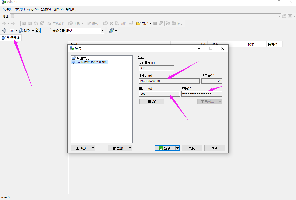Open the 视图(V) menu
This screenshot has height=200, width=296.
point(58,9)
